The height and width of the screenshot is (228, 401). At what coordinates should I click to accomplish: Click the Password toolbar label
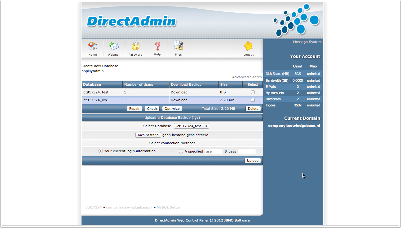135,55
